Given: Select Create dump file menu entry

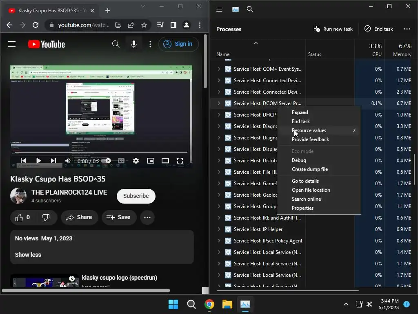Looking at the screenshot, I should pos(310,169).
